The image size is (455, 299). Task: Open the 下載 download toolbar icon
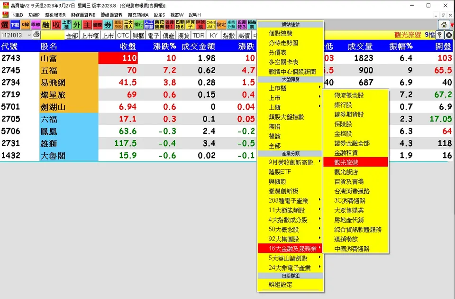pos(15,25)
